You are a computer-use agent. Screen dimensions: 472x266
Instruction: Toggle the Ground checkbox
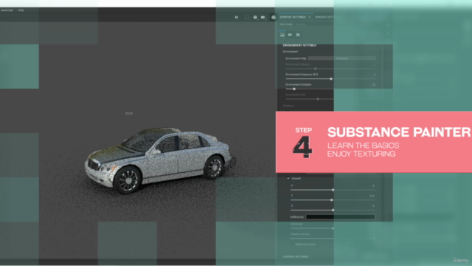point(288,178)
